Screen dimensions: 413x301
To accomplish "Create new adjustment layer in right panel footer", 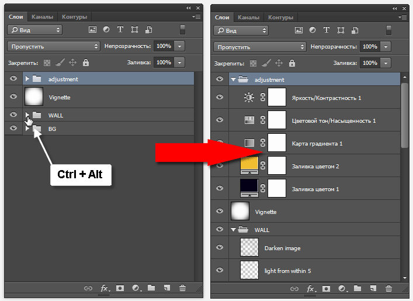I will (343, 289).
